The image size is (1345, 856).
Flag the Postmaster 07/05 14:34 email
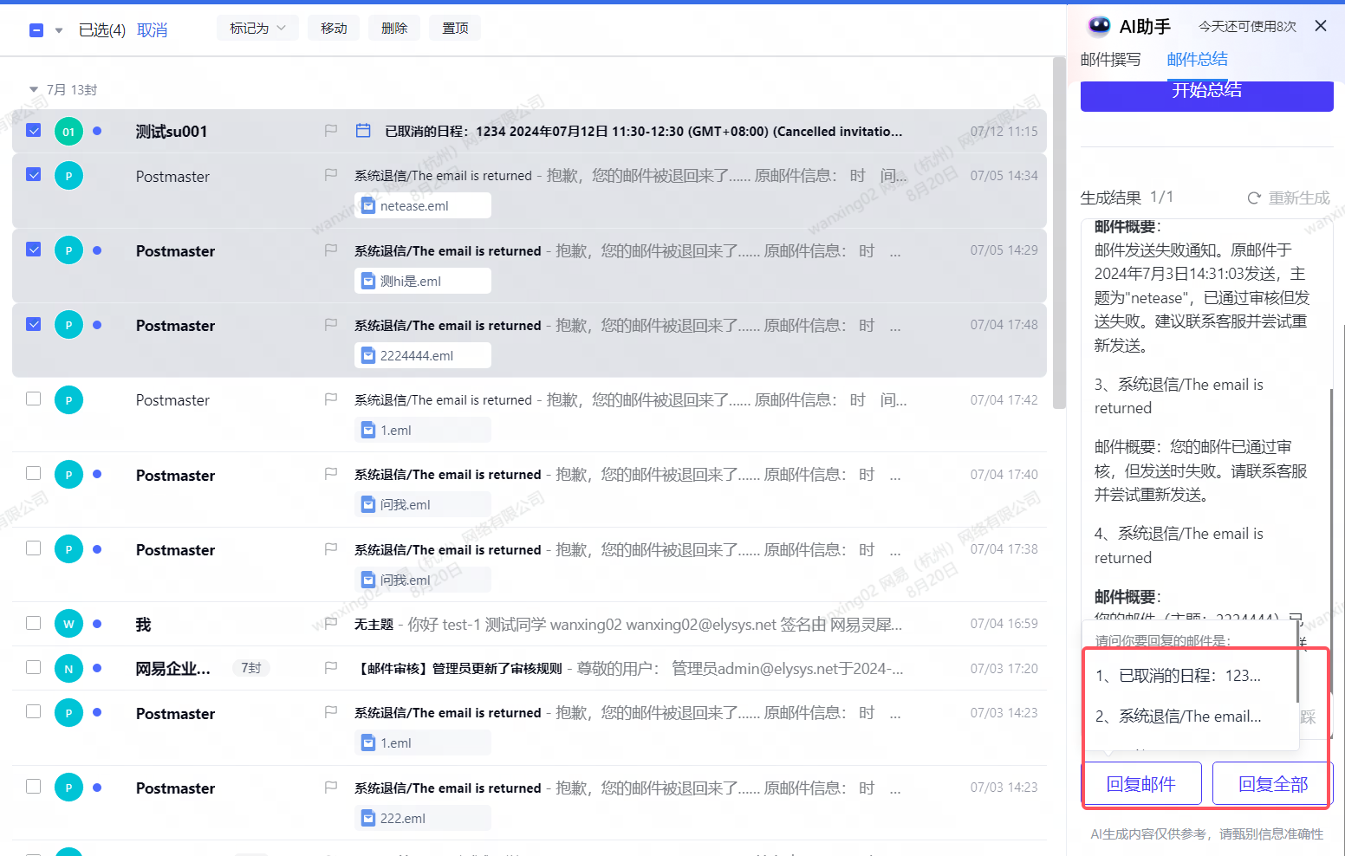pyautogui.click(x=331, y=175)
